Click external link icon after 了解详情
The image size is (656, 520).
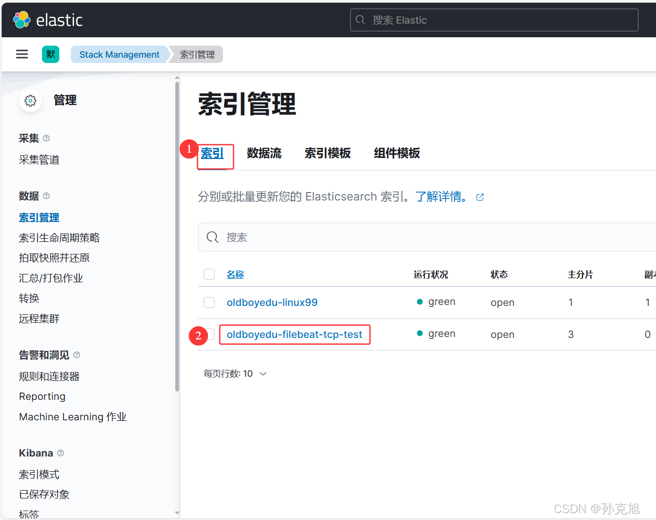[x=480, y=197]
